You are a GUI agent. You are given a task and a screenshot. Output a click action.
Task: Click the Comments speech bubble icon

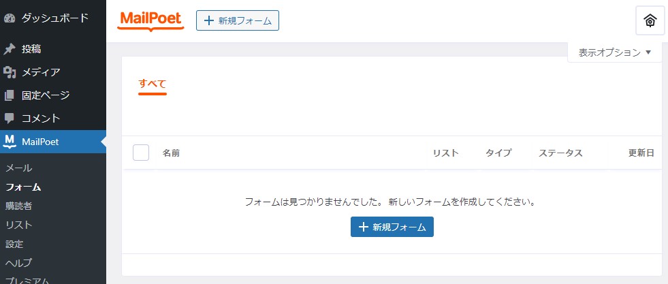tap(10, 119)
